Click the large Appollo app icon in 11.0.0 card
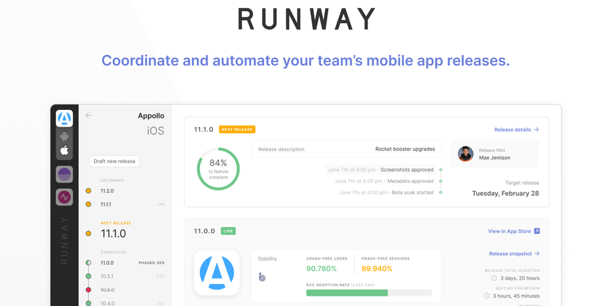Image resolution: width=612 pixels, height=306 pixels. [216, 273]
